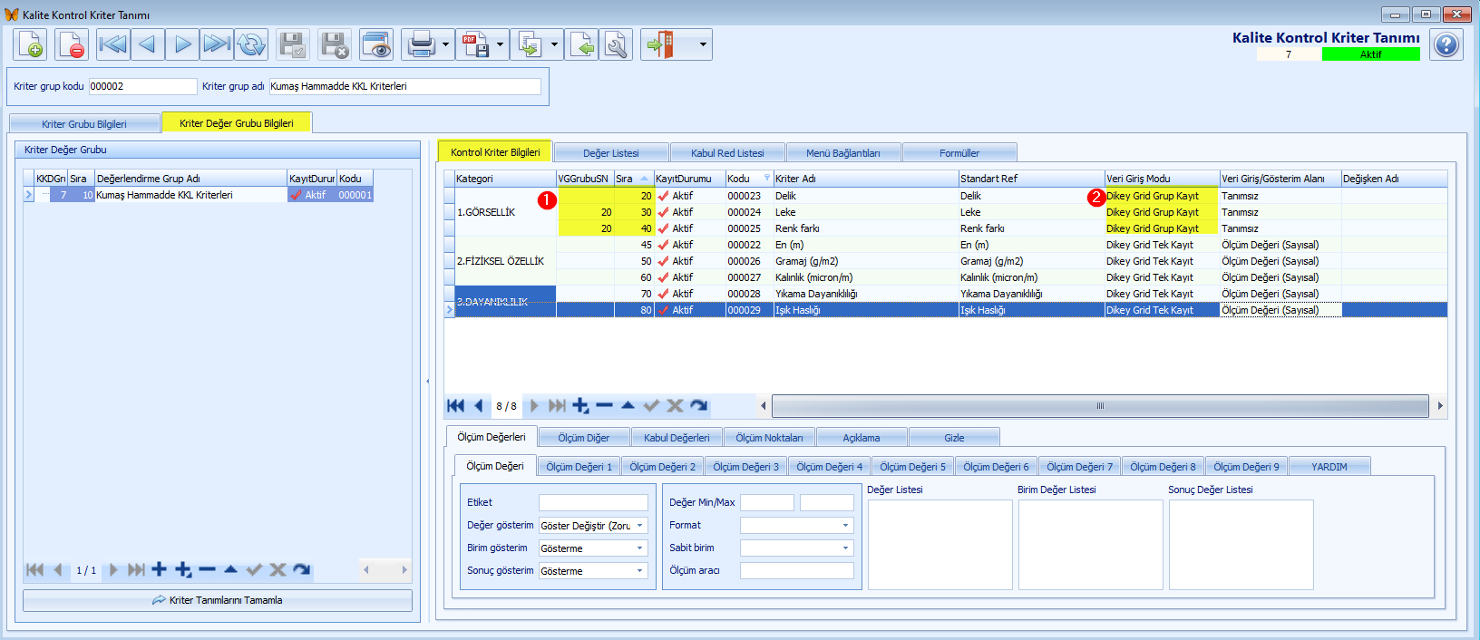Image resolution: width=1480 pixels, height=640 pixels.
Task: Click the delete record icon with red minus
Action: pos(72,44)
